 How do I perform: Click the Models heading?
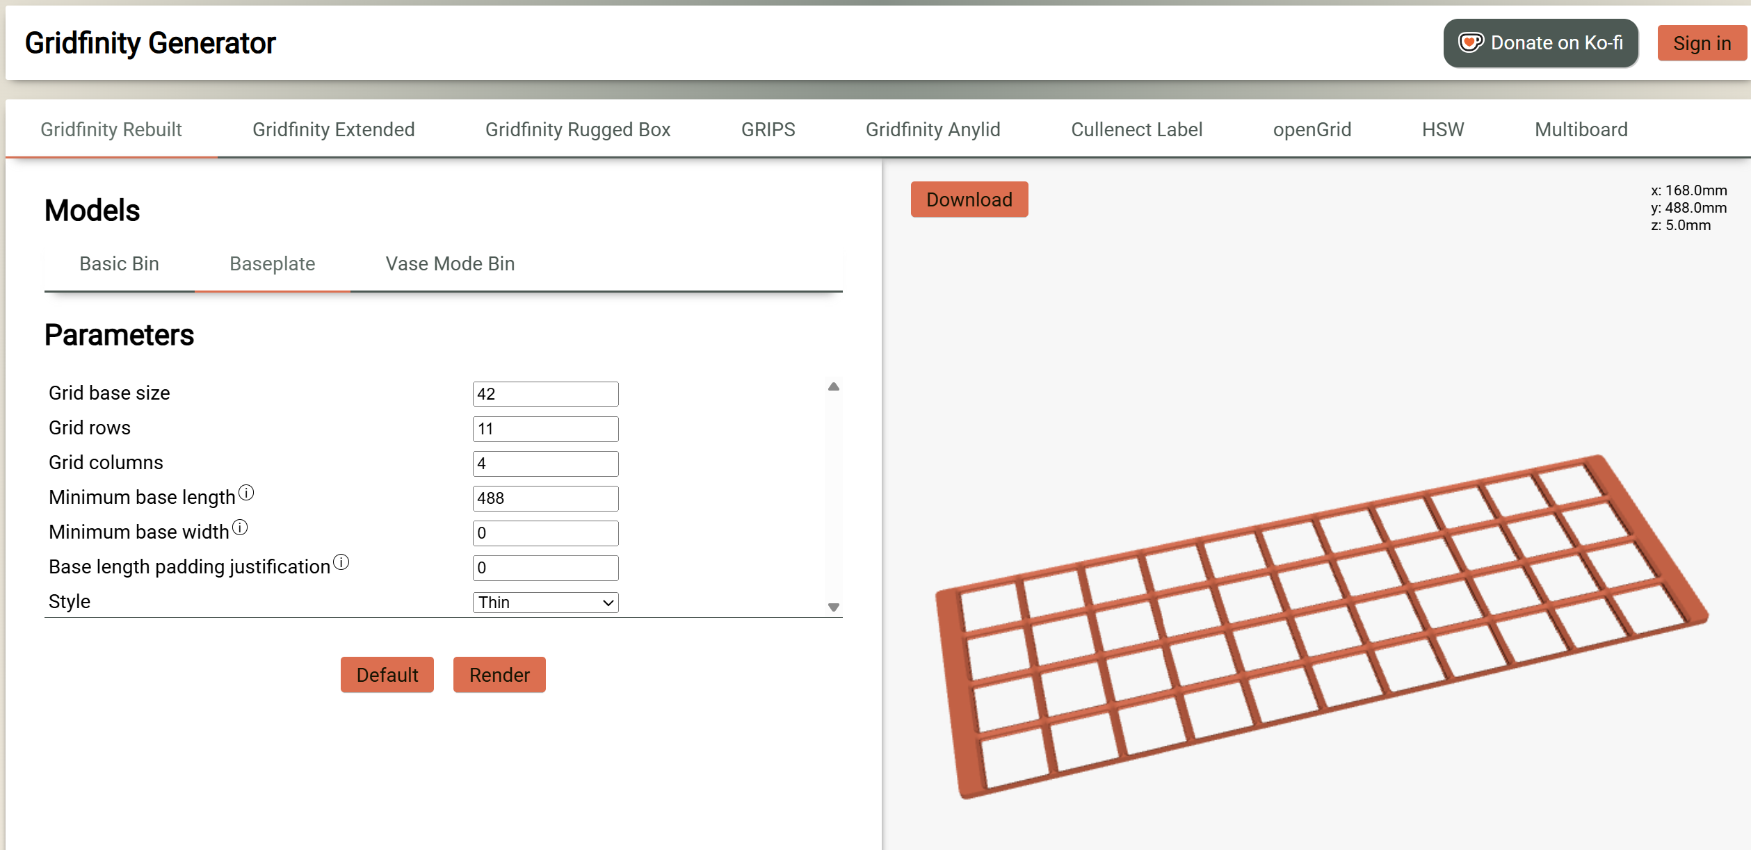pyautogui.click(x=92, y=211)
